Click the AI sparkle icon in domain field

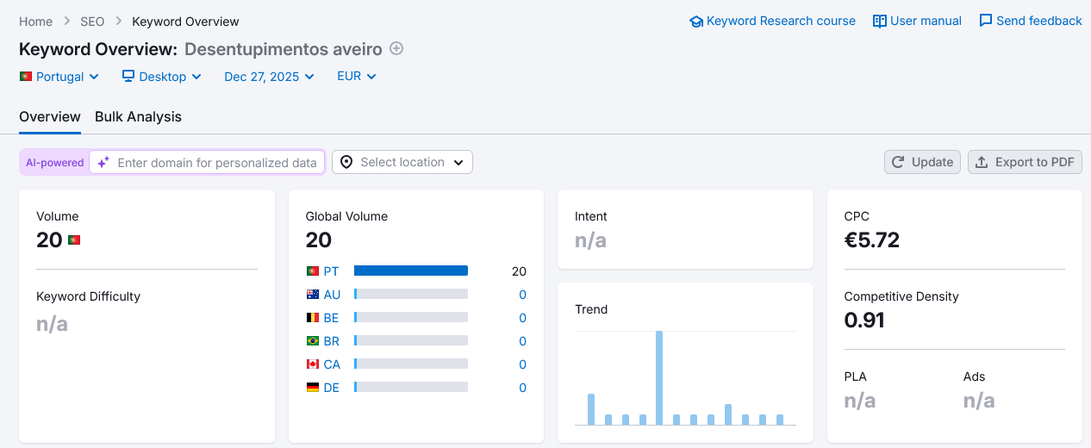103,162
